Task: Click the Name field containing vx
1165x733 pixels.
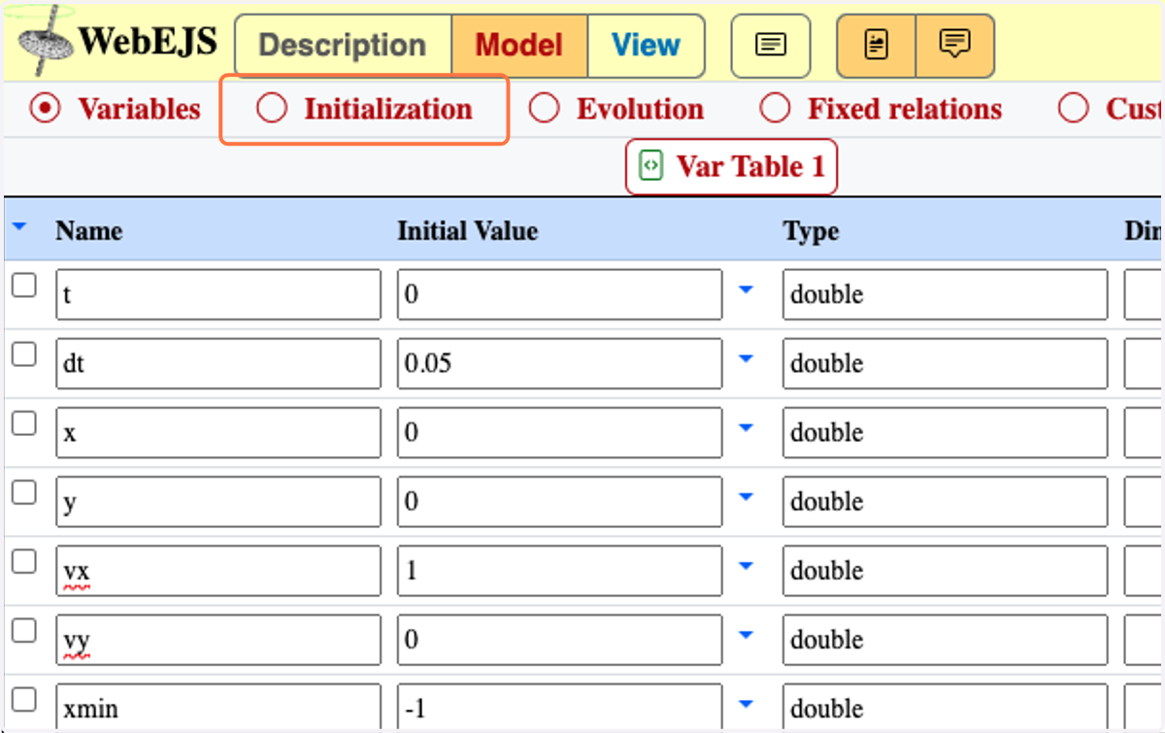Action: 218,570
